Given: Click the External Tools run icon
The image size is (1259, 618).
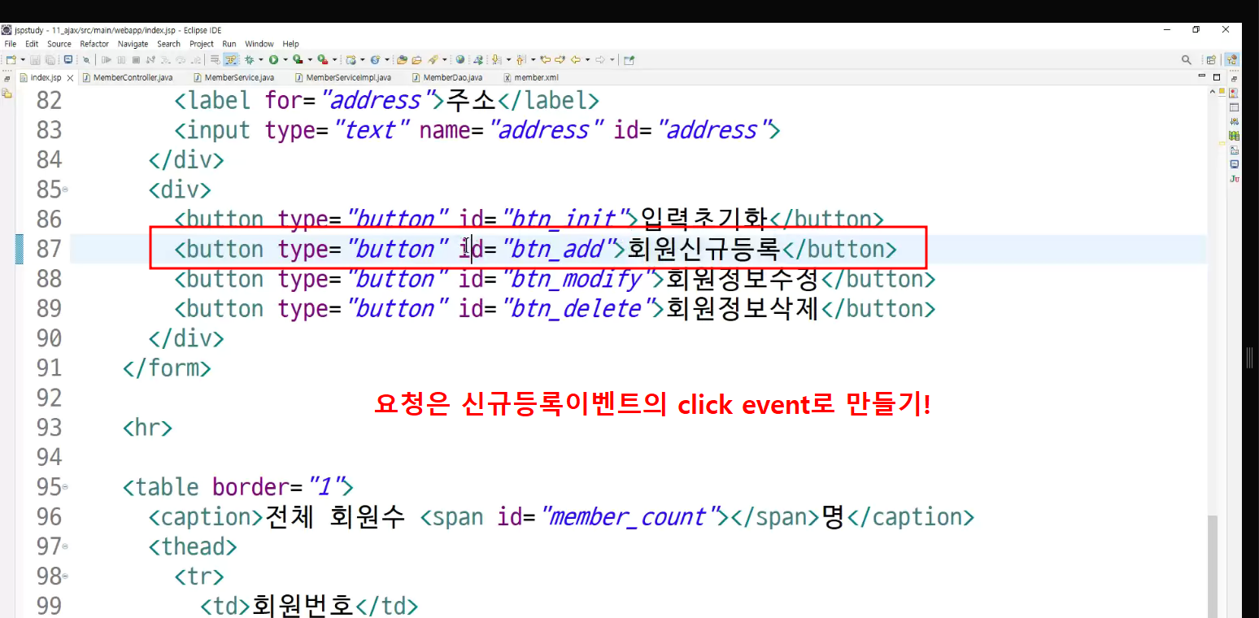Looking at the screenshot, I should 322,59.
